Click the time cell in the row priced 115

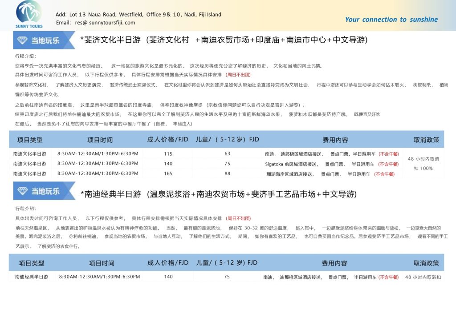98,153
